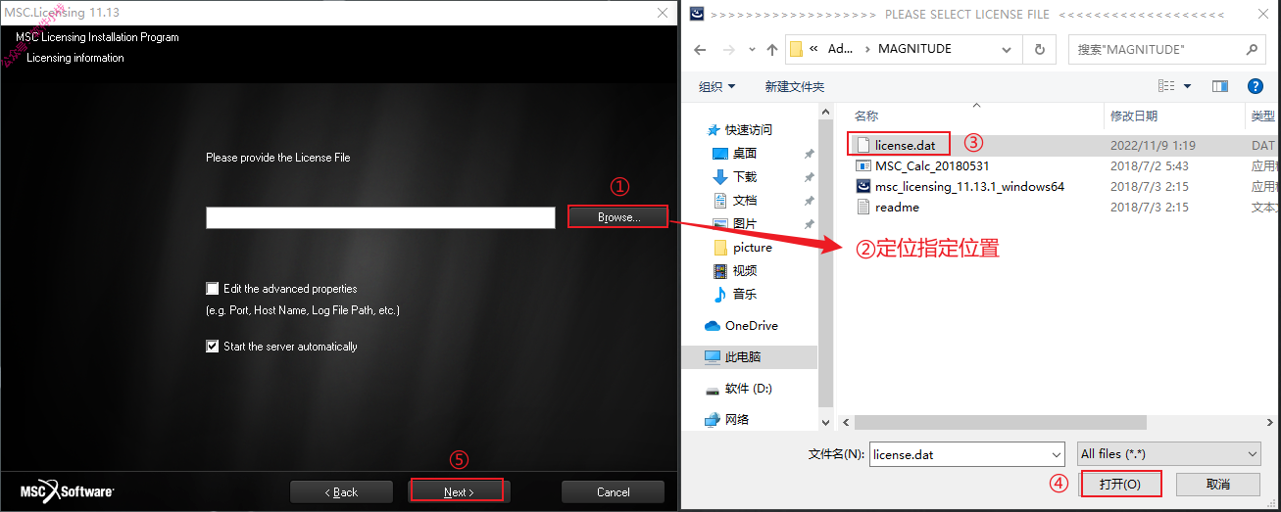
Task: Click the Browse... button in installer
Action: (x=618, y=216)
